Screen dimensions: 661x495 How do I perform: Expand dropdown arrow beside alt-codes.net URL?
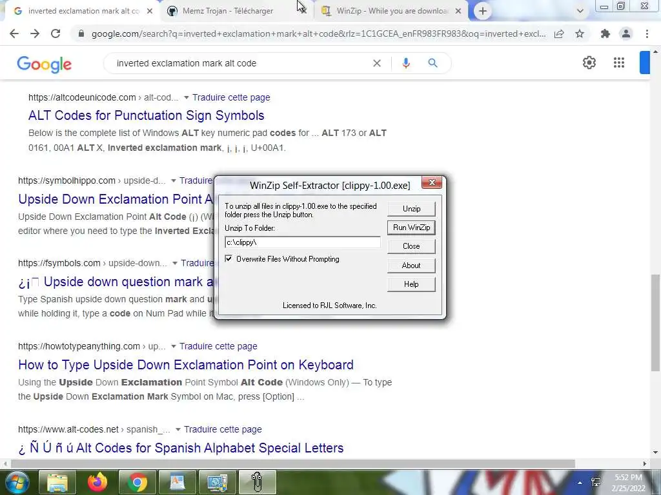tap(178, 429)
